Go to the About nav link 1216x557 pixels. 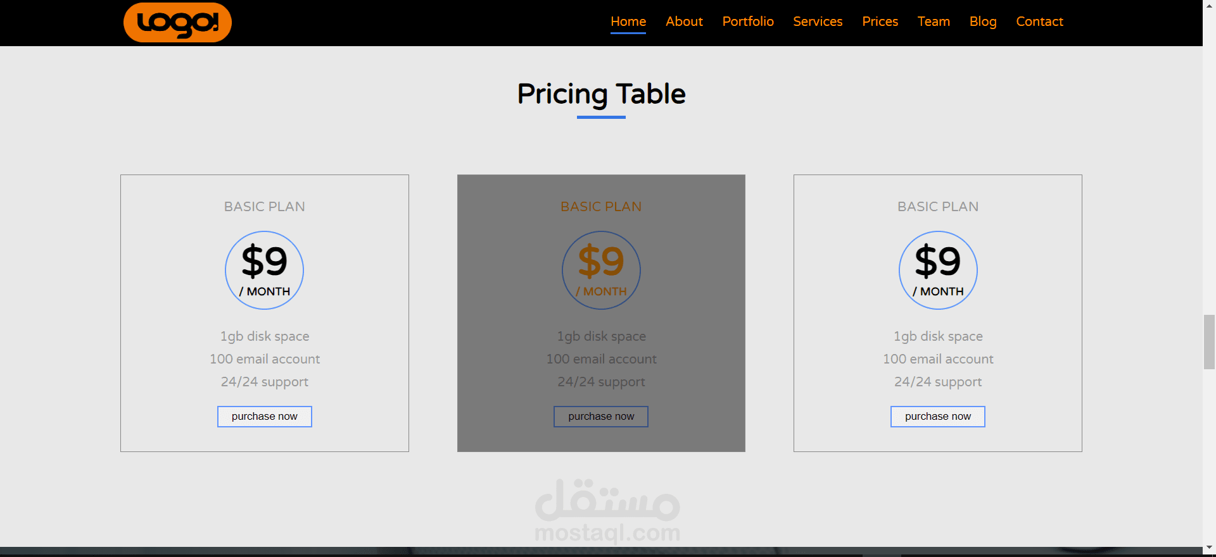pyautogui.click(x=684, y=21)
